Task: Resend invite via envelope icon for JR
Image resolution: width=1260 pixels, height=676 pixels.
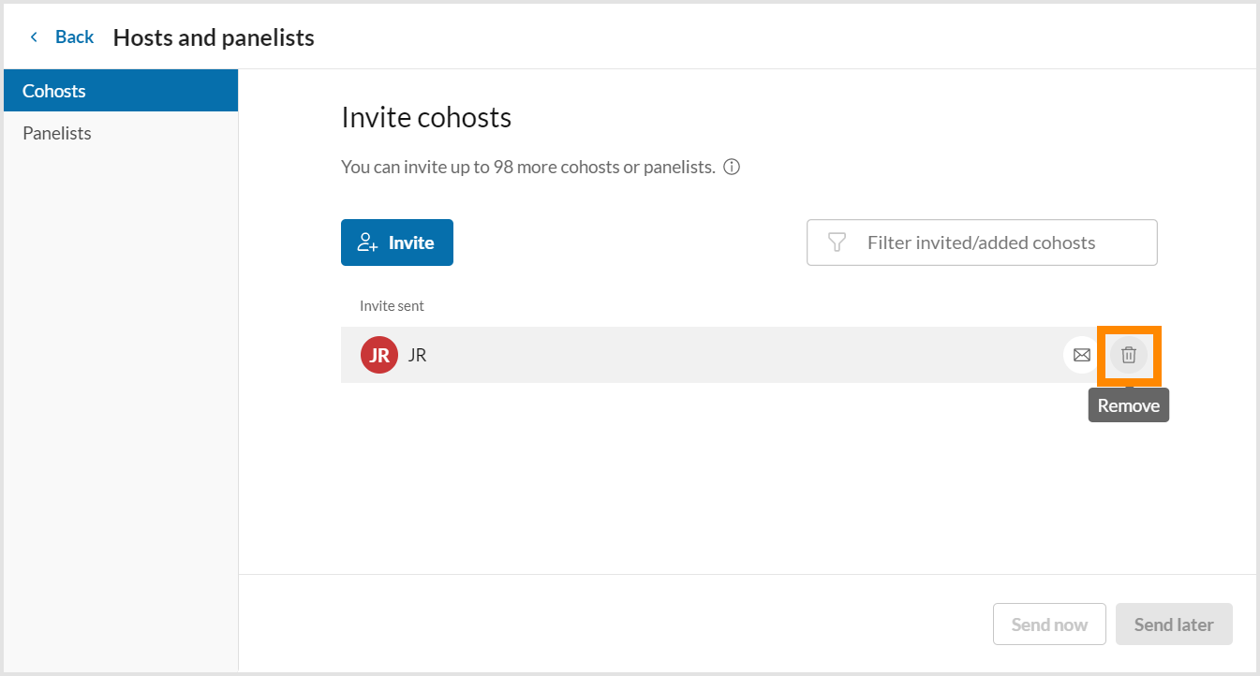Action: click(1082, 355)
